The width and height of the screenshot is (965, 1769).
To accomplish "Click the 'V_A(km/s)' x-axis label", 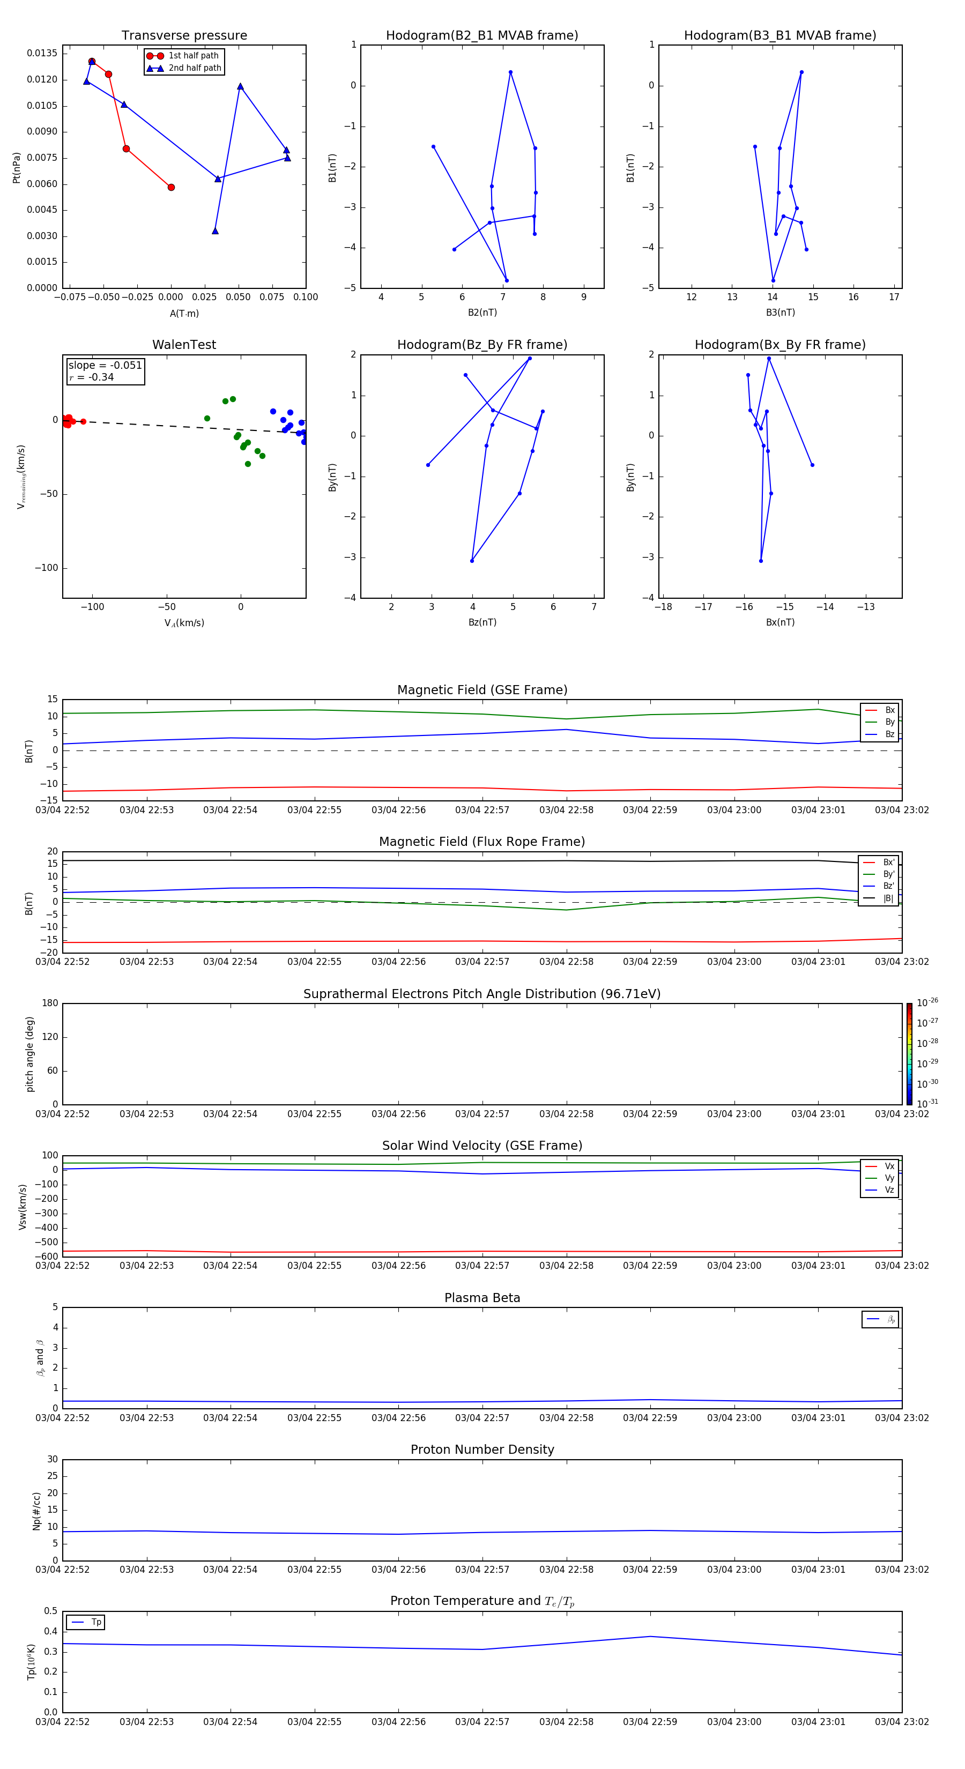I will pyautogui.click(x=184, y=623).
